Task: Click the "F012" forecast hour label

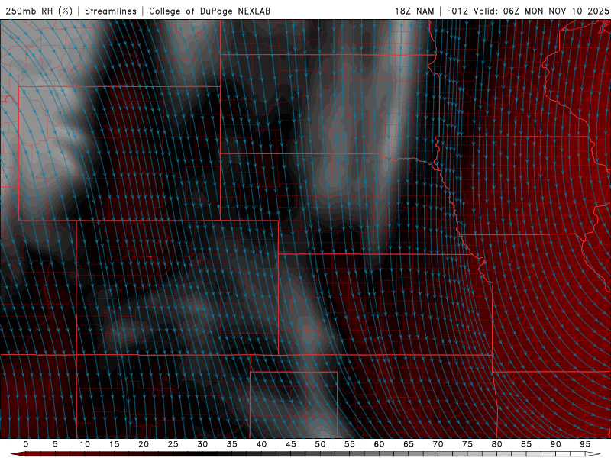Action: point(457,11)
